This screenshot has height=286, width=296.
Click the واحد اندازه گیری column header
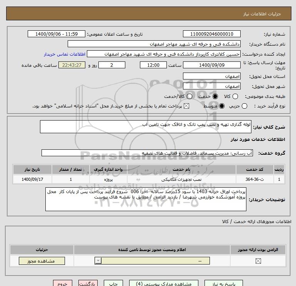108,169
